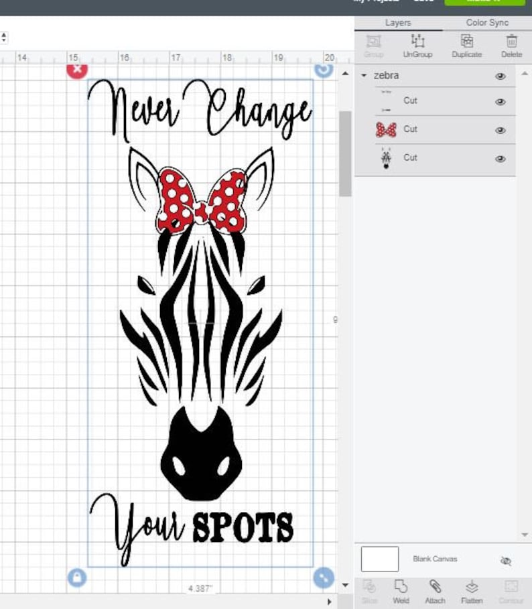Image resolution: width=532 pixels, height=609 pixels.
Task: Click the Blank Canvas label
Action: (x=435, y=559)
